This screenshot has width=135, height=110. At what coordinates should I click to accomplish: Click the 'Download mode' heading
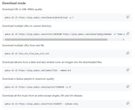coord(14,3)
